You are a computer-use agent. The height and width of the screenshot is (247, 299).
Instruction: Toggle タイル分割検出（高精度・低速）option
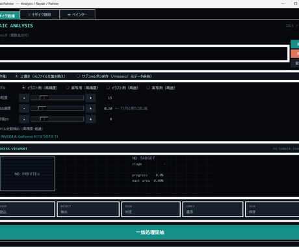pyautogui.click(x=21, y=129)
